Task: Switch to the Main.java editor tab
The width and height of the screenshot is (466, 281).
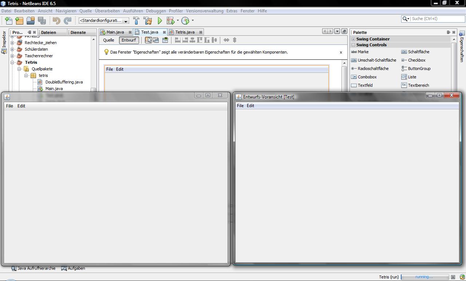Action: (115, 32)
